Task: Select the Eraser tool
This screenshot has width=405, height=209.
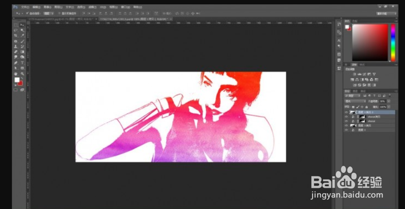Action: click(16, 52)
